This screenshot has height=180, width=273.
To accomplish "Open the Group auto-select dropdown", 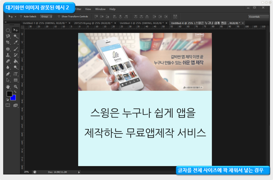I will (46, 17).
